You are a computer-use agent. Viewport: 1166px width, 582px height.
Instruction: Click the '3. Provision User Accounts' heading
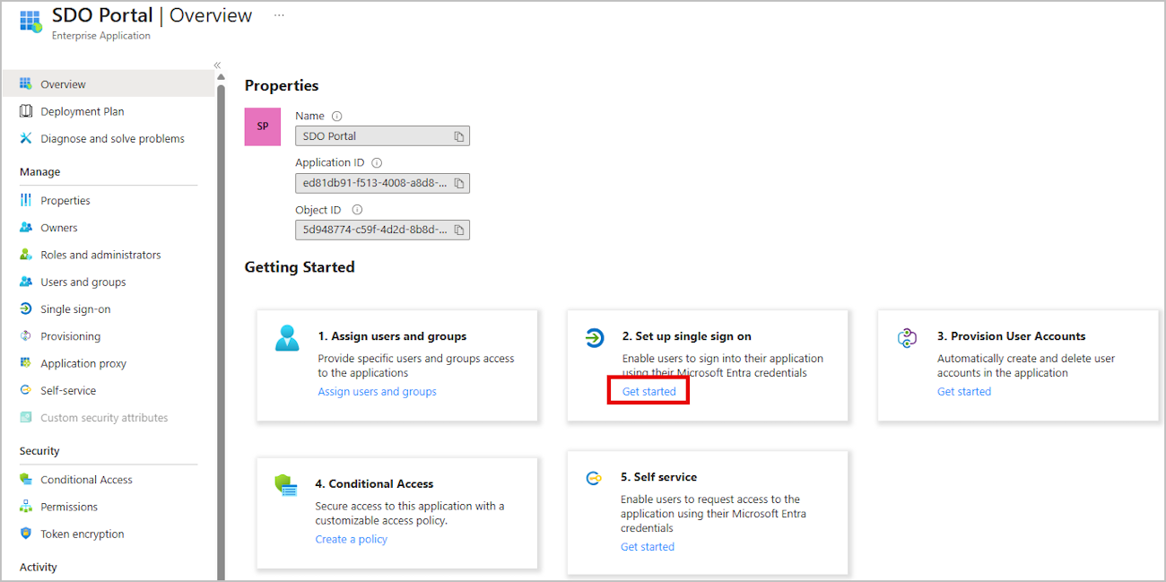pyautogui.click(x=1012, y=336)
